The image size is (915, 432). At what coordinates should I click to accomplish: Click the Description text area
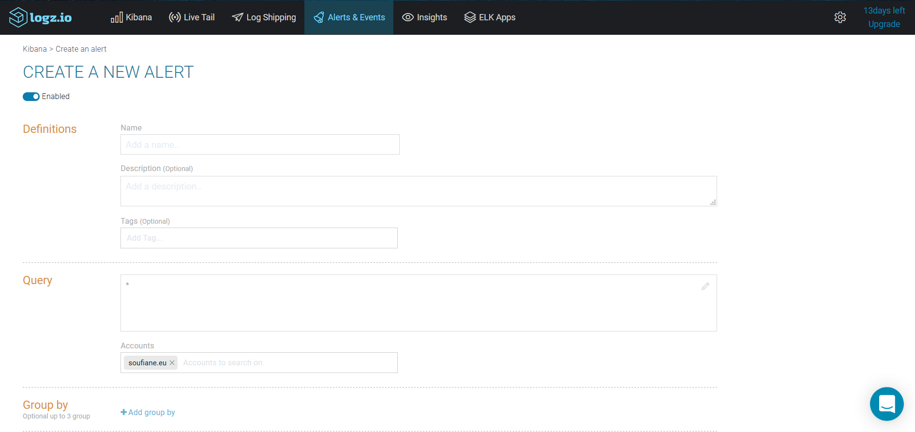click(x=419, y=191)
